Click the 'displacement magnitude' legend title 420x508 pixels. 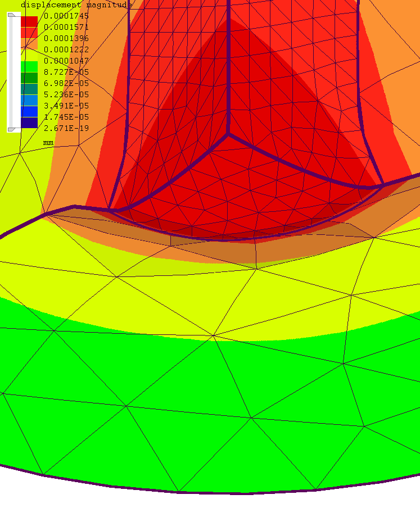tap(76, 4)
